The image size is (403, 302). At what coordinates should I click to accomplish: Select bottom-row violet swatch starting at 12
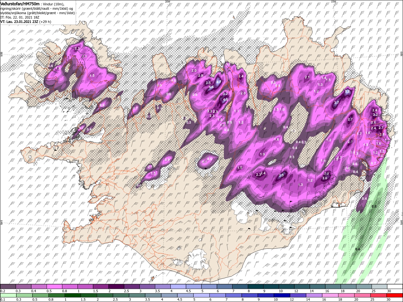pyautogui.click(x=298, y=295)
